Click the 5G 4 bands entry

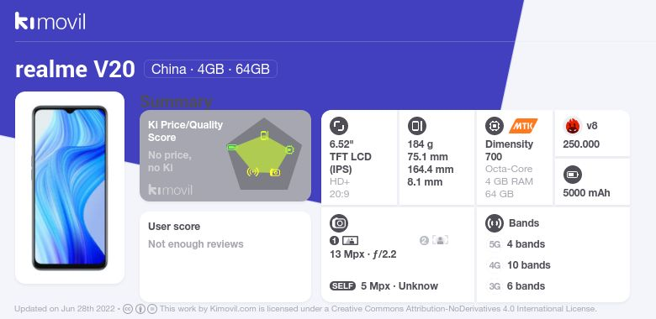(516, 244)
